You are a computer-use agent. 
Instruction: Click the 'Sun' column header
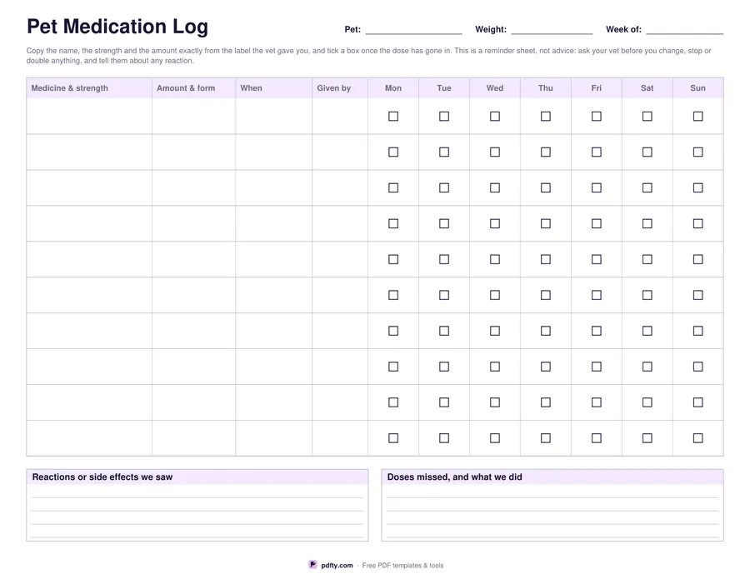697,88
